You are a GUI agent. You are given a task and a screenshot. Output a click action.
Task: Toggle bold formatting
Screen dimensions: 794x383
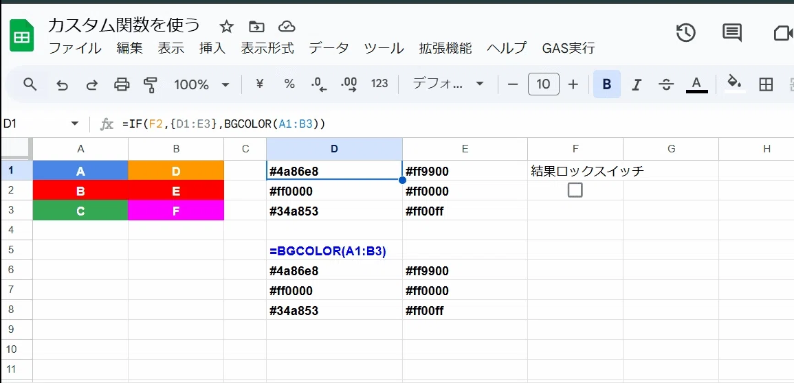pyautogui.click(x=606, y=84)
